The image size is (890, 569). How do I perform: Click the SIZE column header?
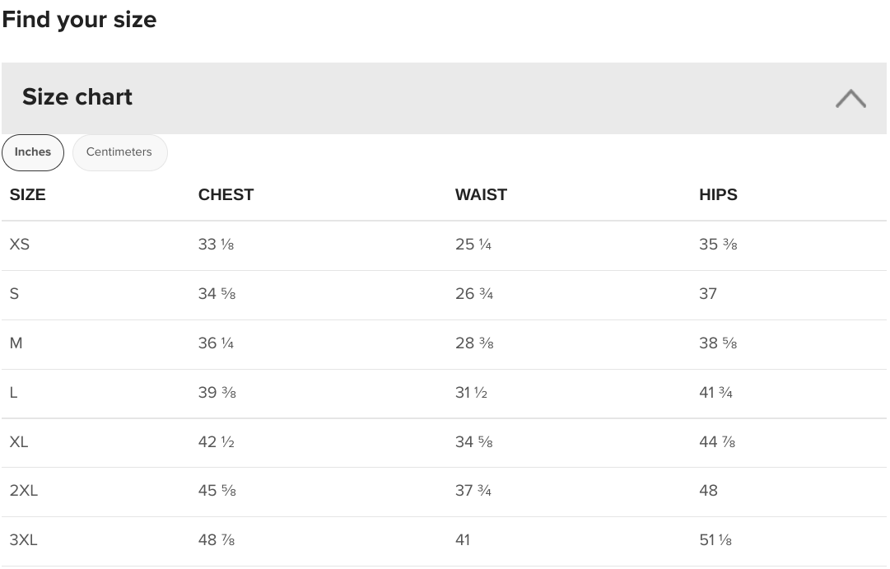(x=27, y=195)
